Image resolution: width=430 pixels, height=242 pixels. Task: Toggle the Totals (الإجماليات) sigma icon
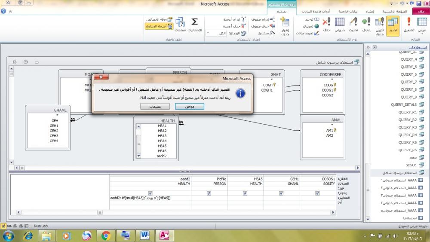[195, 25]
